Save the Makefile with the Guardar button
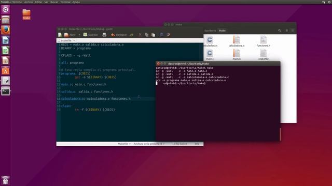The image size is (332, 186). (x=91, y=35)
